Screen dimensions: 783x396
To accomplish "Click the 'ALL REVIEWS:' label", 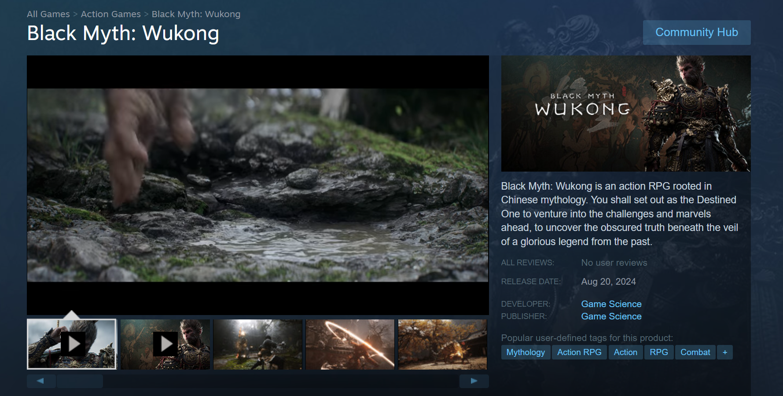I will pyautogui.click(x=527, y=263).
